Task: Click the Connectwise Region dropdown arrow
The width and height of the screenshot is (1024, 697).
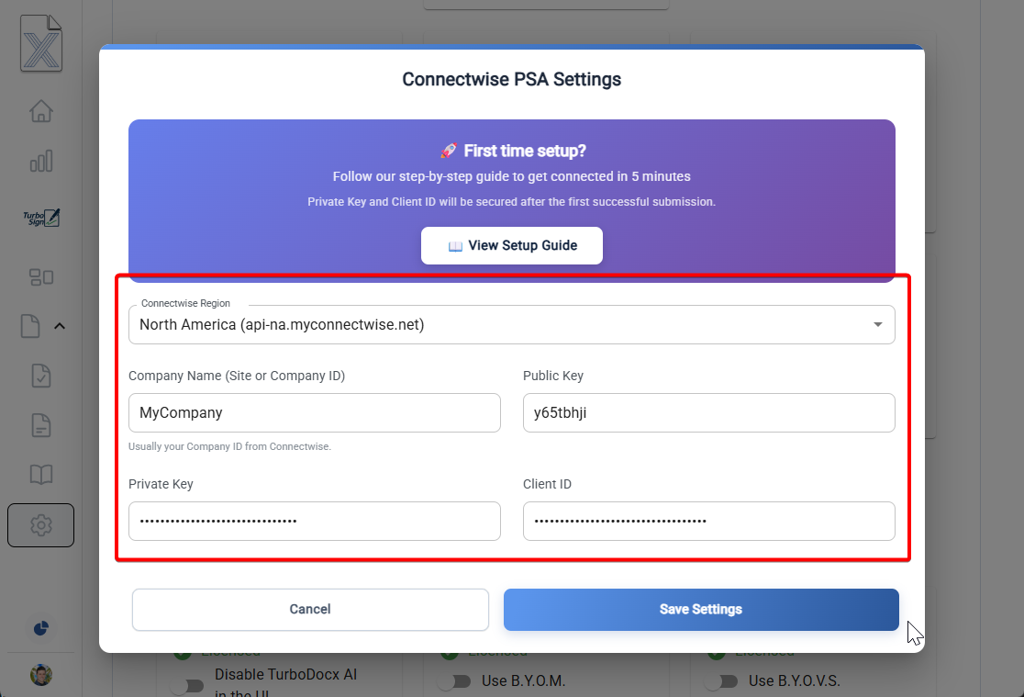Action: tap(878, 324)
